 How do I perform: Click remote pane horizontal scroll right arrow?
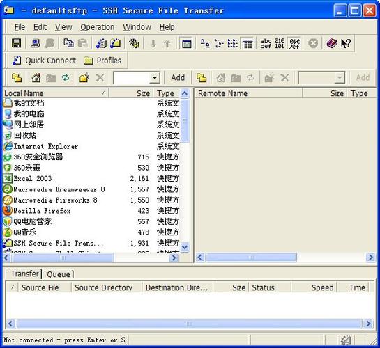tap(370, 257)
